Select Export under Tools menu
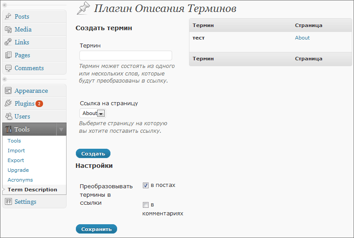 tap(16, 160)
